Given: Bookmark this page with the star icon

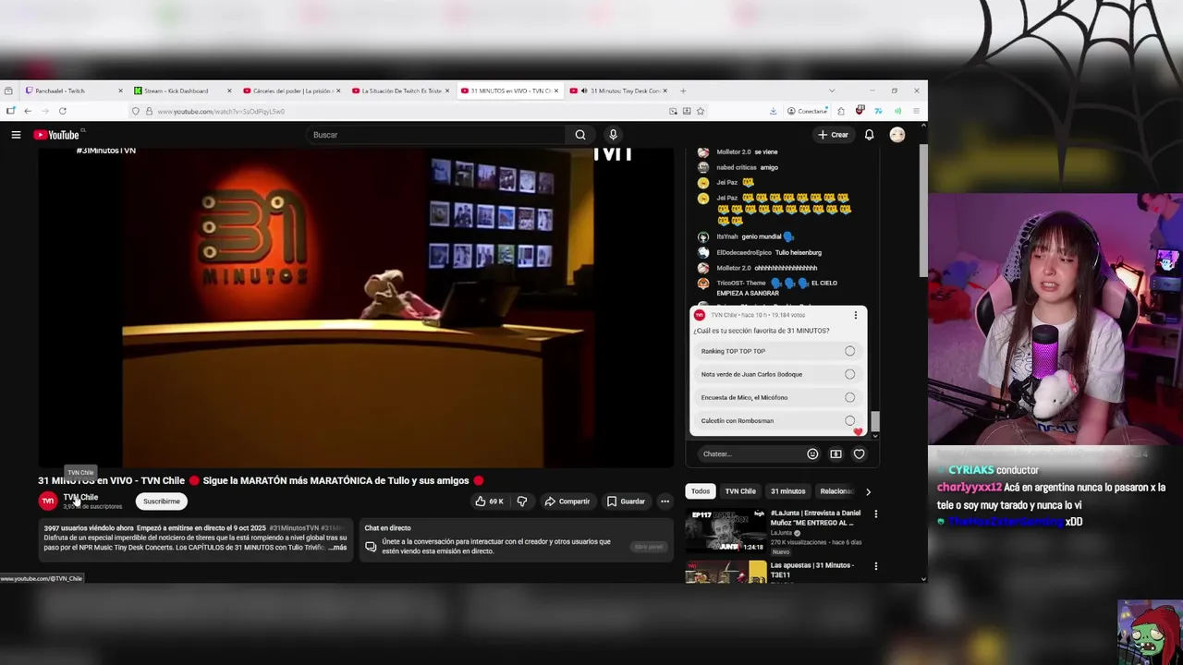Looking at the screenshot, I should pyautogui.click(x=701, y=111).
